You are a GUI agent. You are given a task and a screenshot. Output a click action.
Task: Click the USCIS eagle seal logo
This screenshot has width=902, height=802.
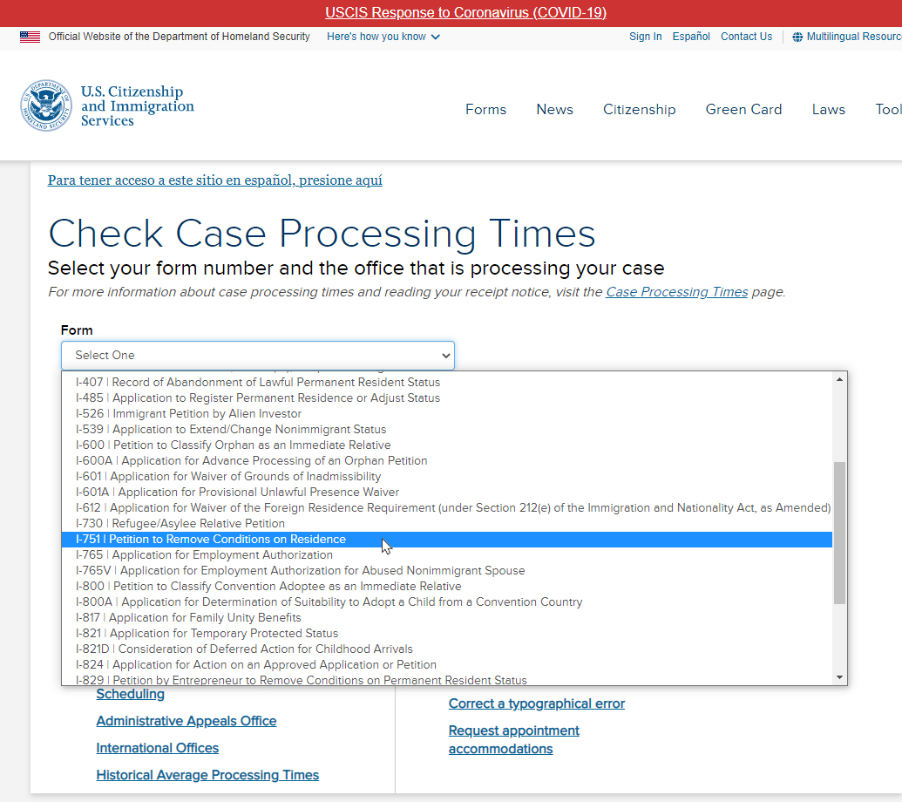click(x=46, y=105)
